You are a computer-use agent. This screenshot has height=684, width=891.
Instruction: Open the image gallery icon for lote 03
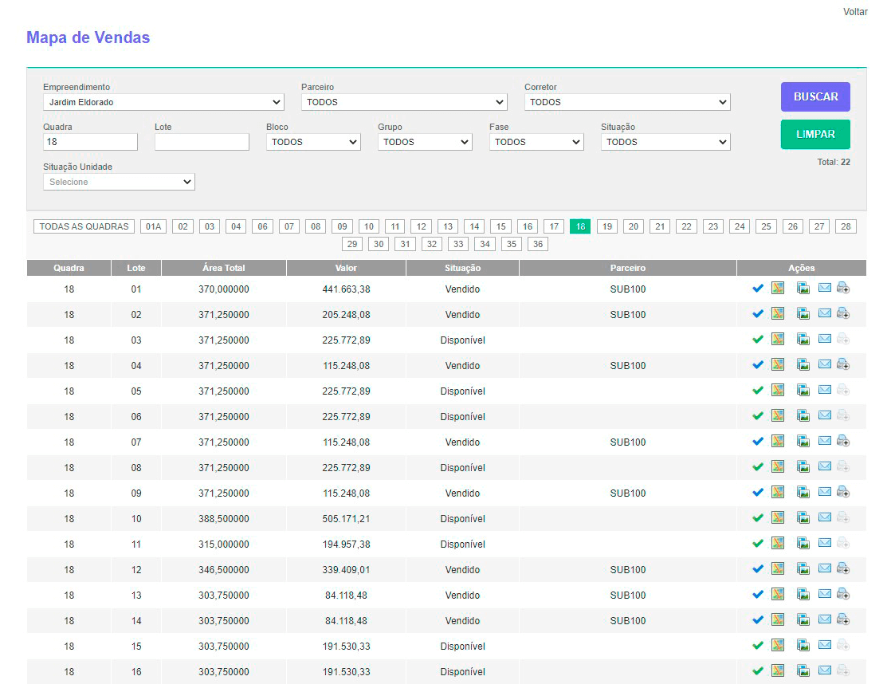(803, 340)
